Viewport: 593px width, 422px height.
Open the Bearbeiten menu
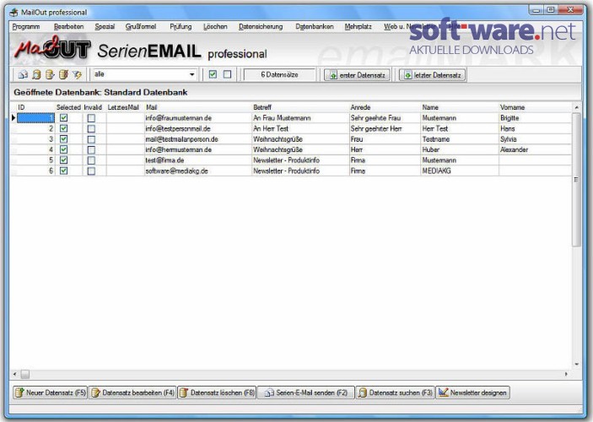tap(69, 26)
